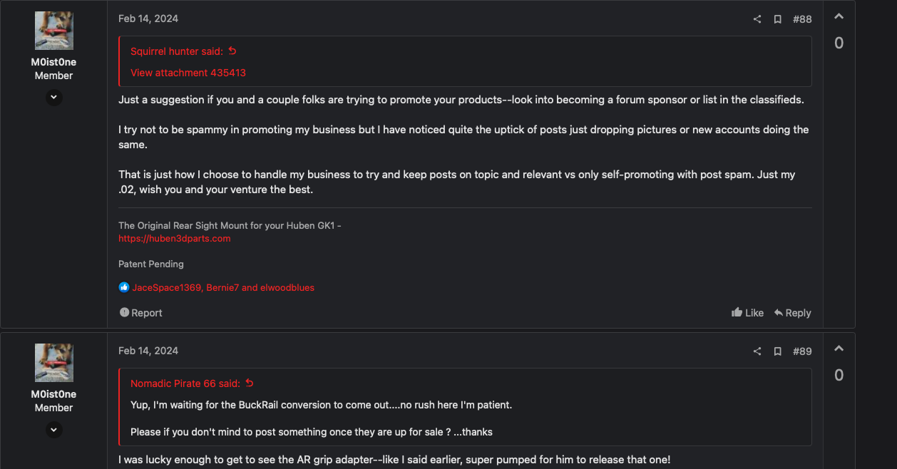Bookmark post #89
The image size is (897, 469).
[x=778, y=351]
